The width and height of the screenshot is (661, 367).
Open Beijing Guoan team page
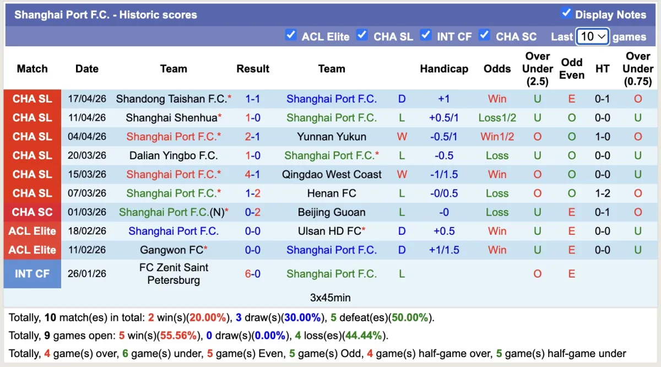pyautogui.click(x=332, y=212)
